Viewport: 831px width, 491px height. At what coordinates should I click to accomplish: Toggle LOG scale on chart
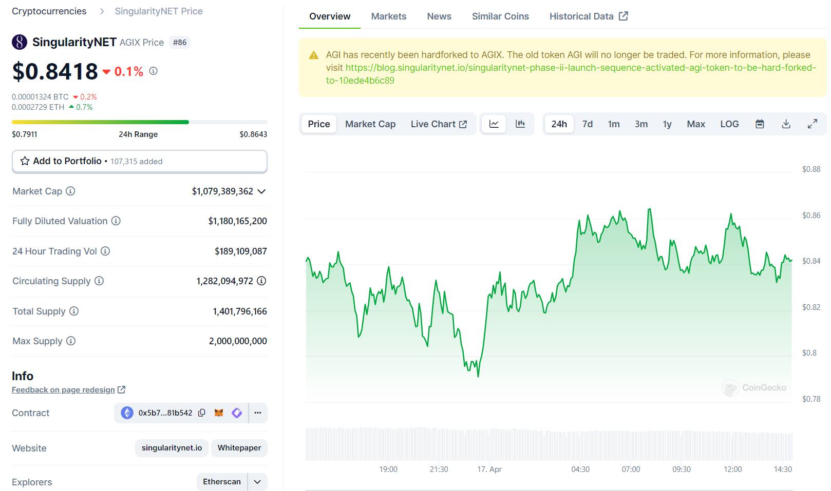point(729,124)
